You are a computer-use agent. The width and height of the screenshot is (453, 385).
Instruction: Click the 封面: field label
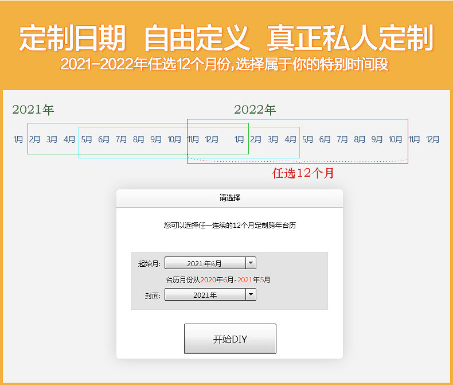coord(153,295)
